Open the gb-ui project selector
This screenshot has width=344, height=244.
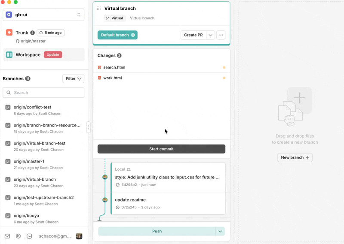(43, 15)
